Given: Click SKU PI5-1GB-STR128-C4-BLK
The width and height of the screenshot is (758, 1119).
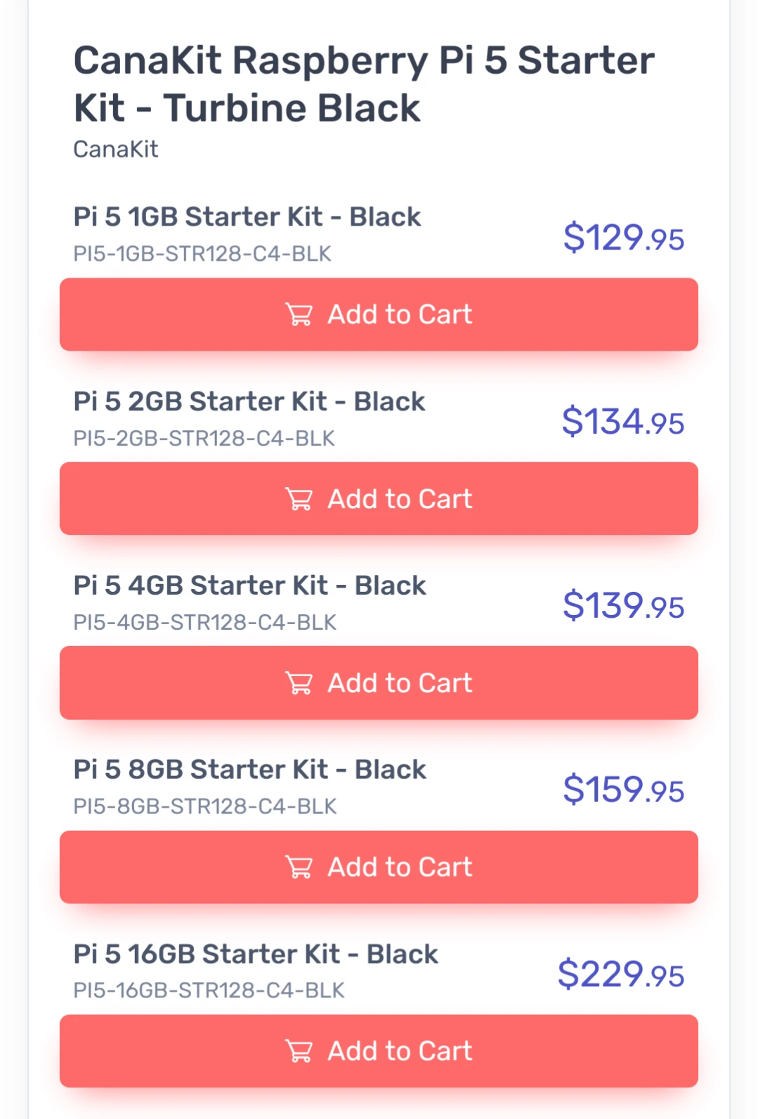Looking at the screenshot, I should [202, 254].
